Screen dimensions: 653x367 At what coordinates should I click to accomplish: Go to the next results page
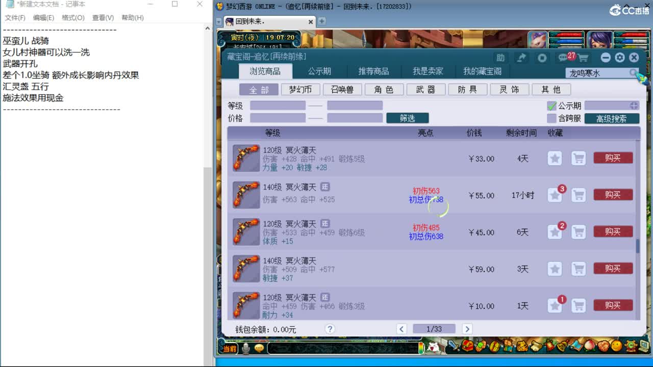pyautogui.click(x=467, y=329)
